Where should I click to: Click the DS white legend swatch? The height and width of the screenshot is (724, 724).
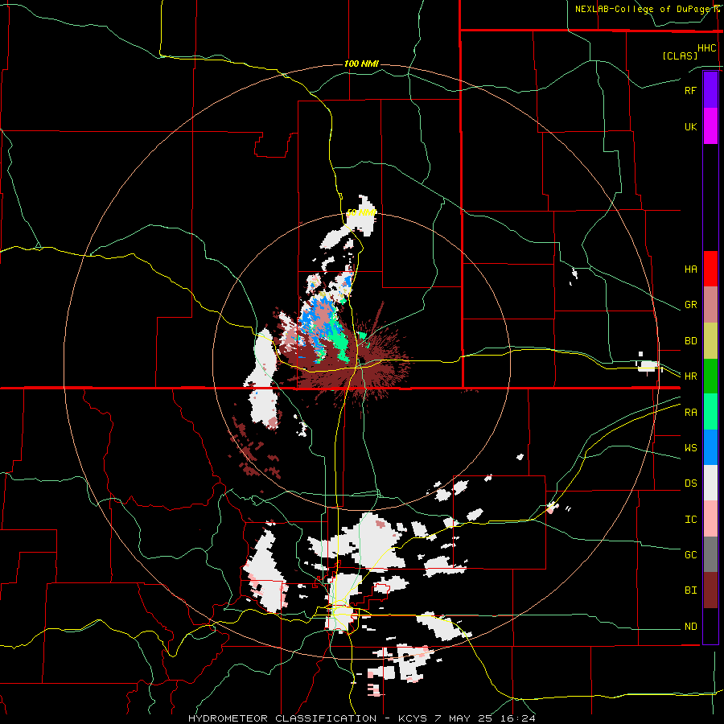pyautogui.click(x=710, y=483)
